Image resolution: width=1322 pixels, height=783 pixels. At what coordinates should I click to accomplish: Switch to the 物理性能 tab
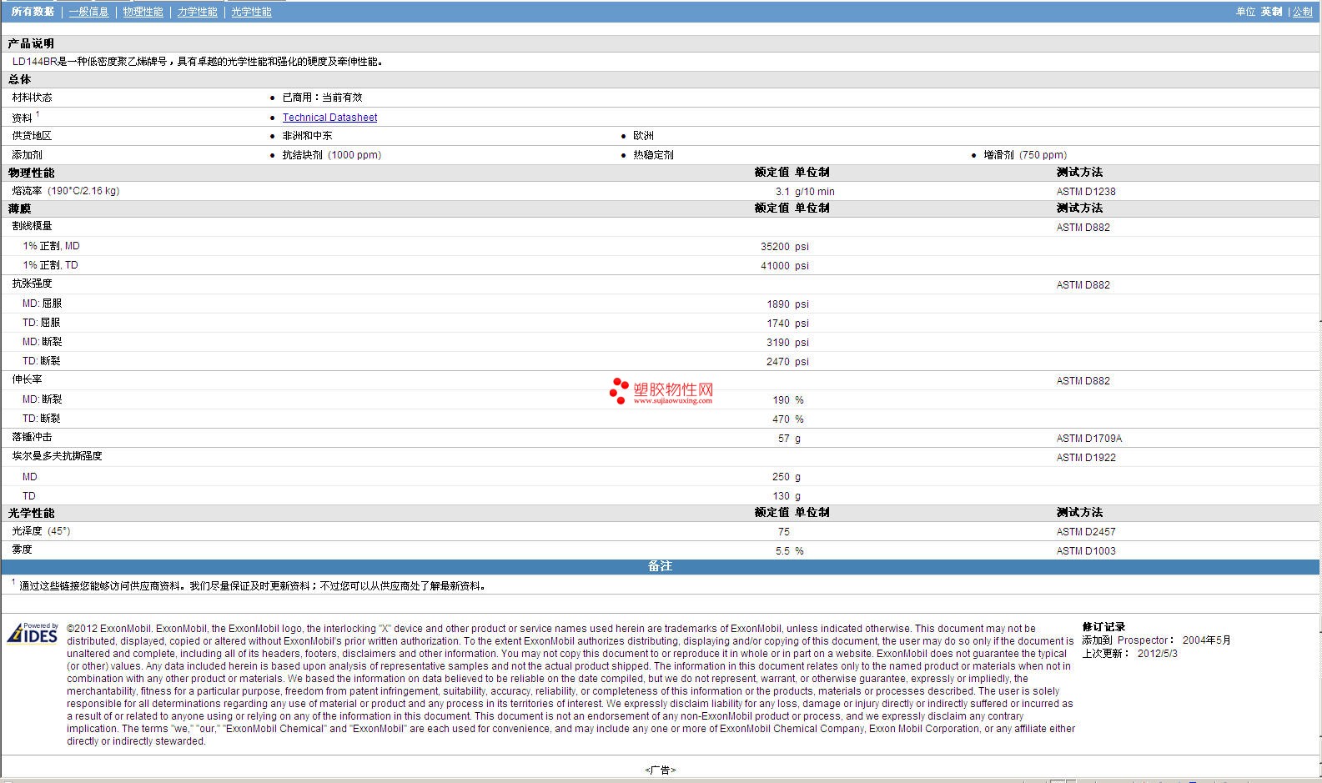(x=143, y=12)
